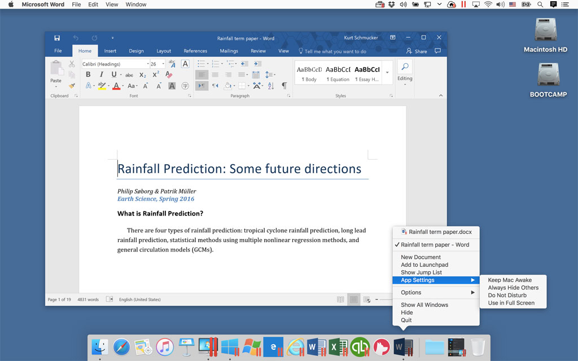Expand the Styles gallery more arrow
Screen dimensions: 578x361
(387, 73)
